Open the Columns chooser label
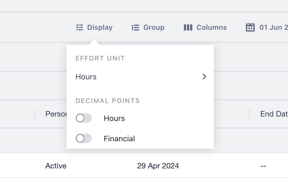 point(212,27)
